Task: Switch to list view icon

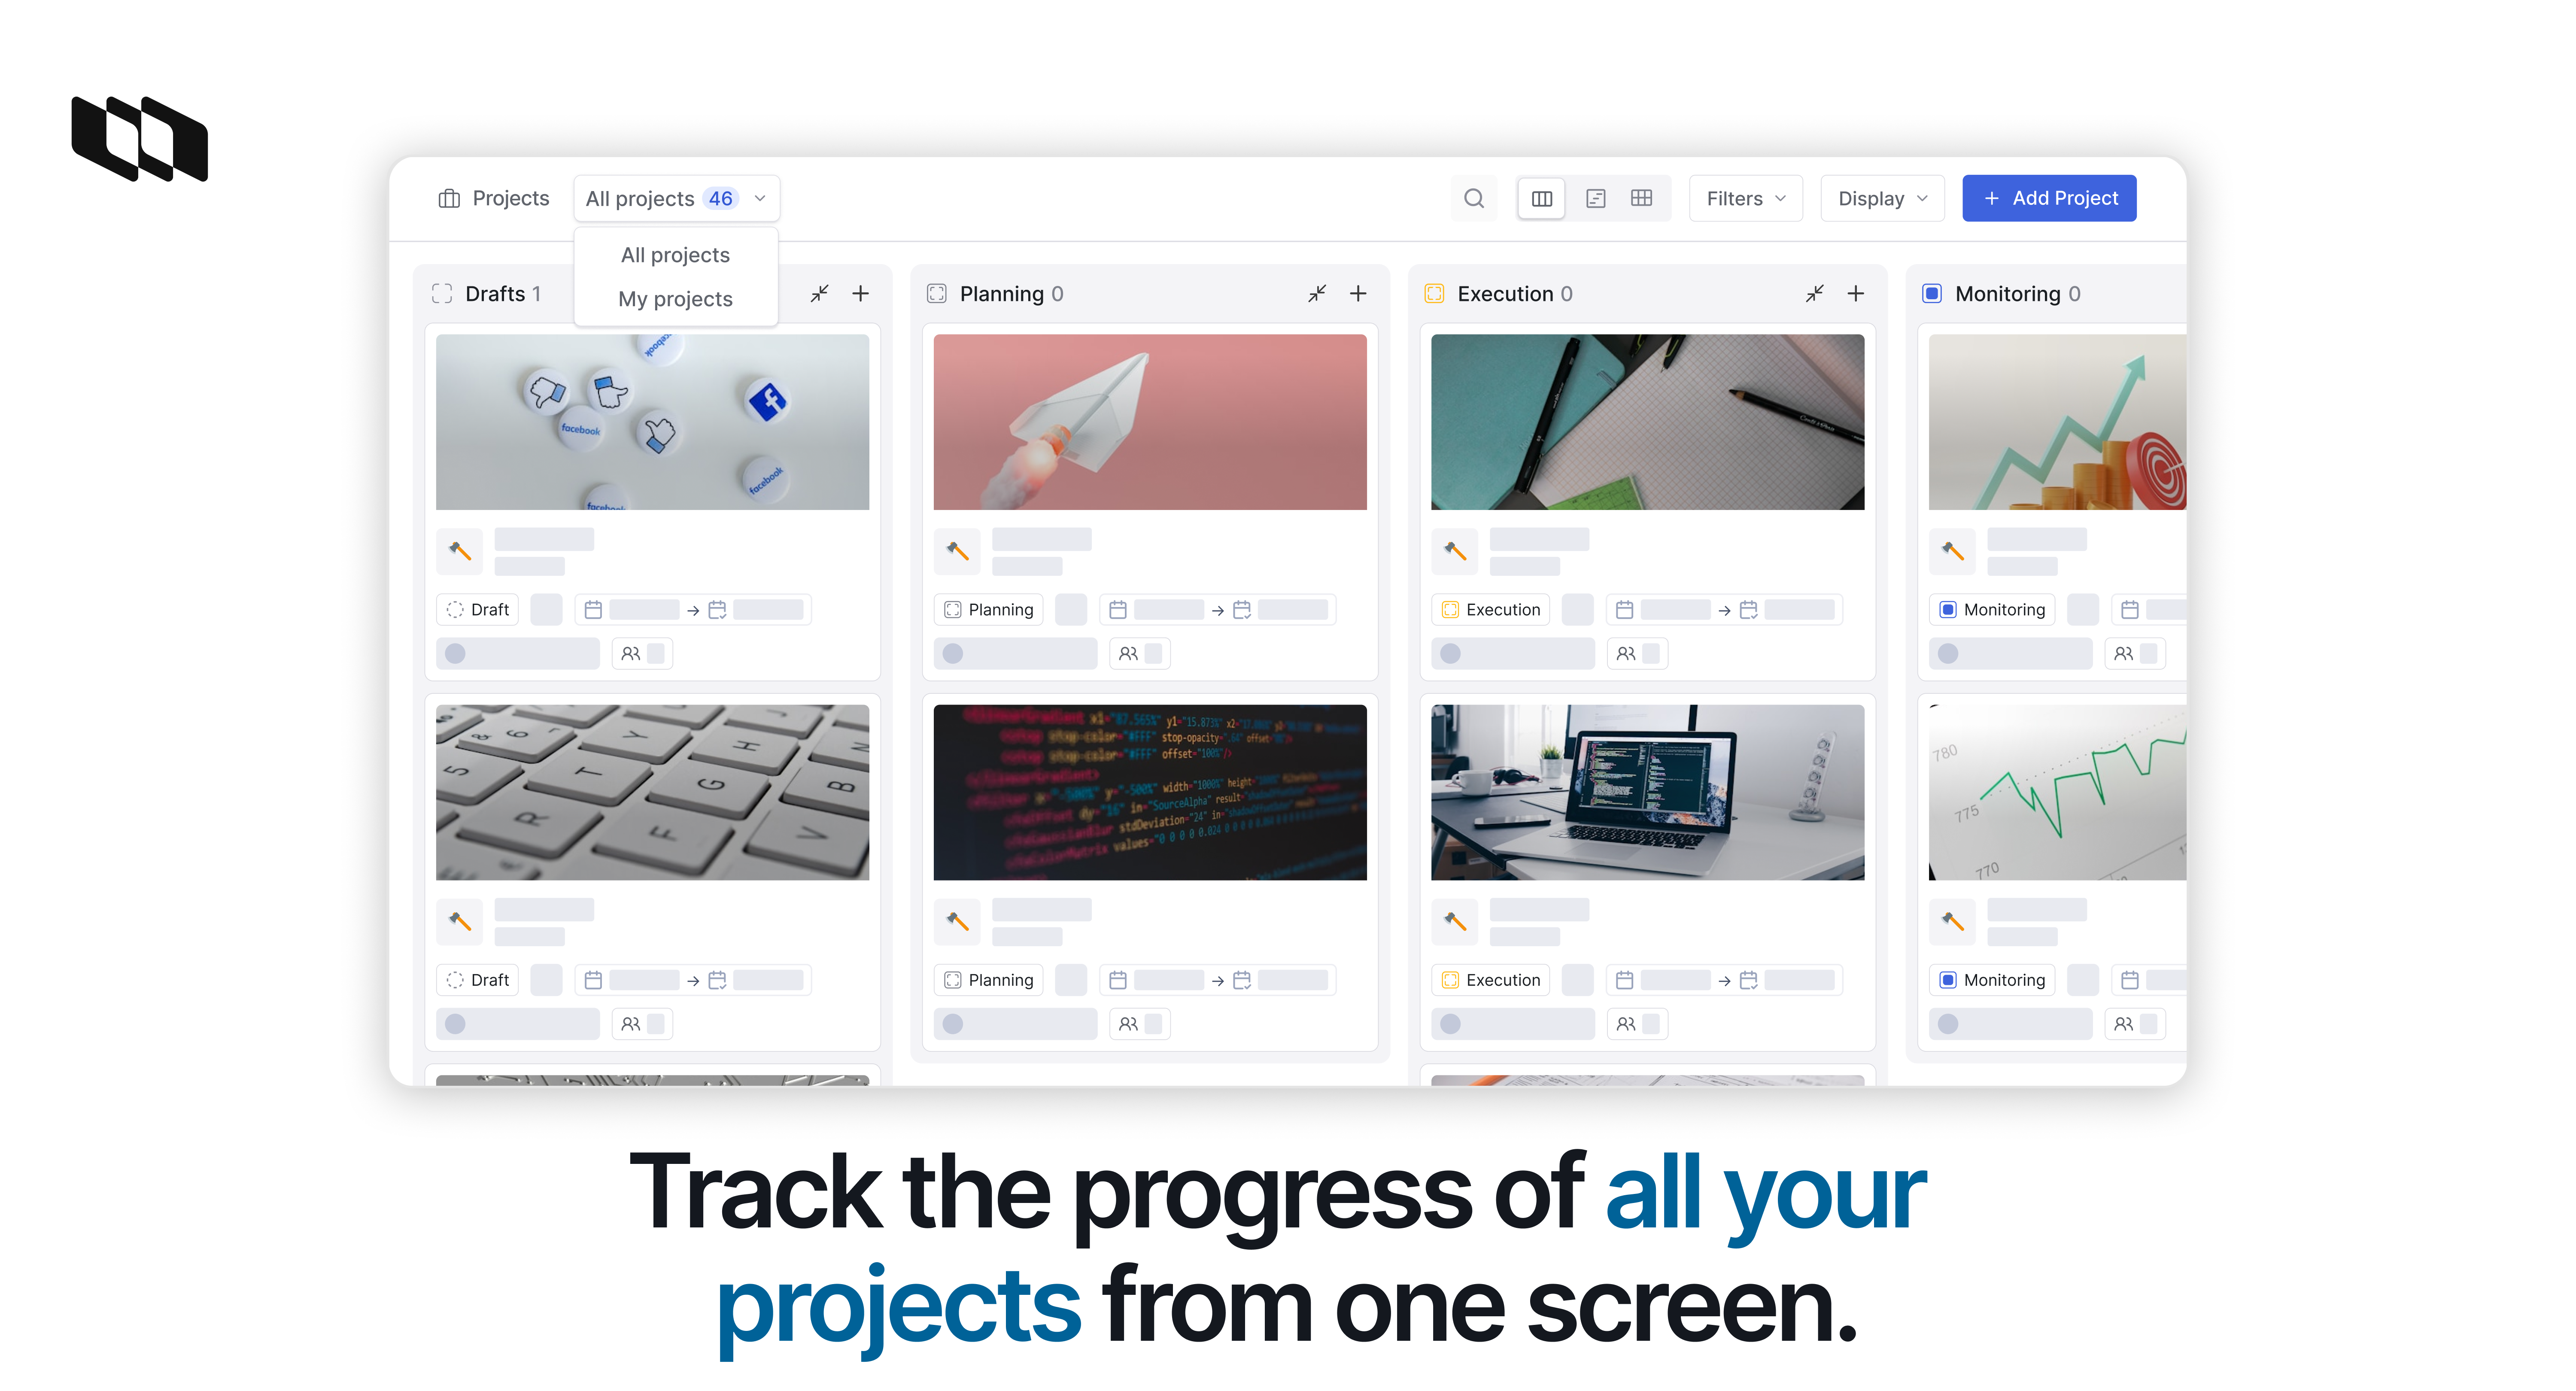Action: pyautogui.click(x=1595, y=198)
